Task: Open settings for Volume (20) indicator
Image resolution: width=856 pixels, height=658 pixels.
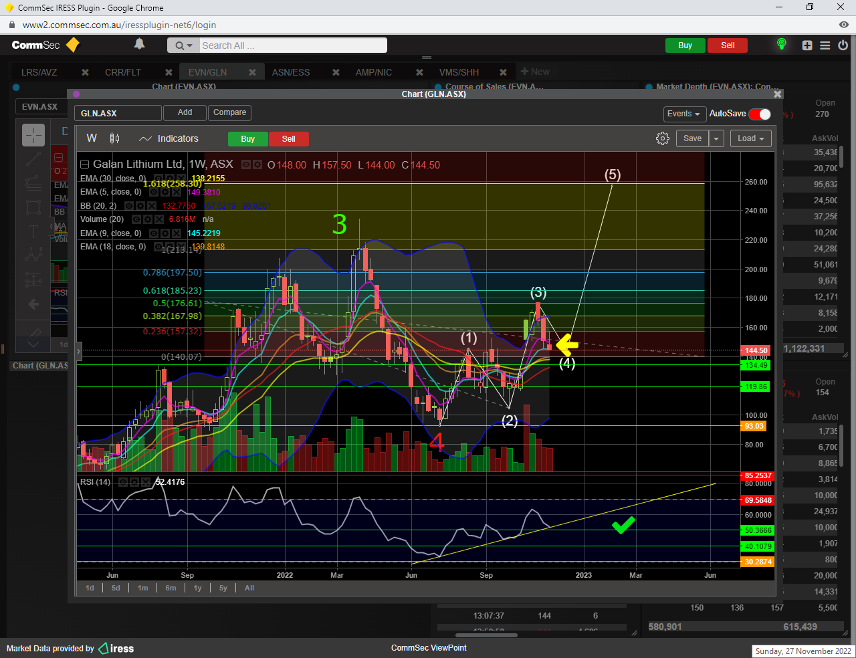Action: 148,219
